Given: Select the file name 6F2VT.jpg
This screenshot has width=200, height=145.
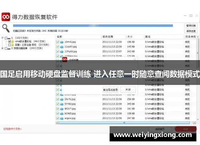Looking at the screenshot, I should coord(70,109).
